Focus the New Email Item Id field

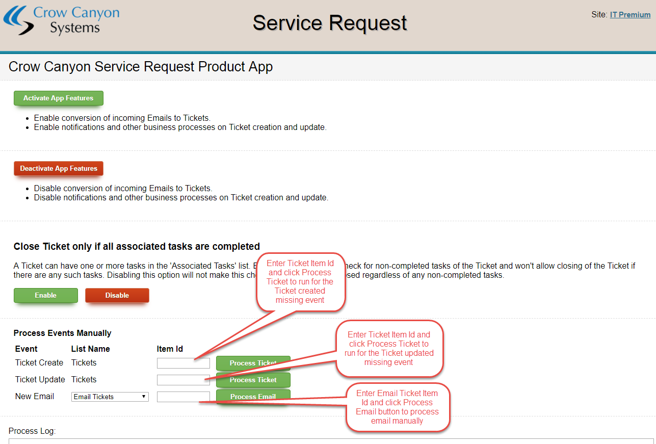pos(183,397)
